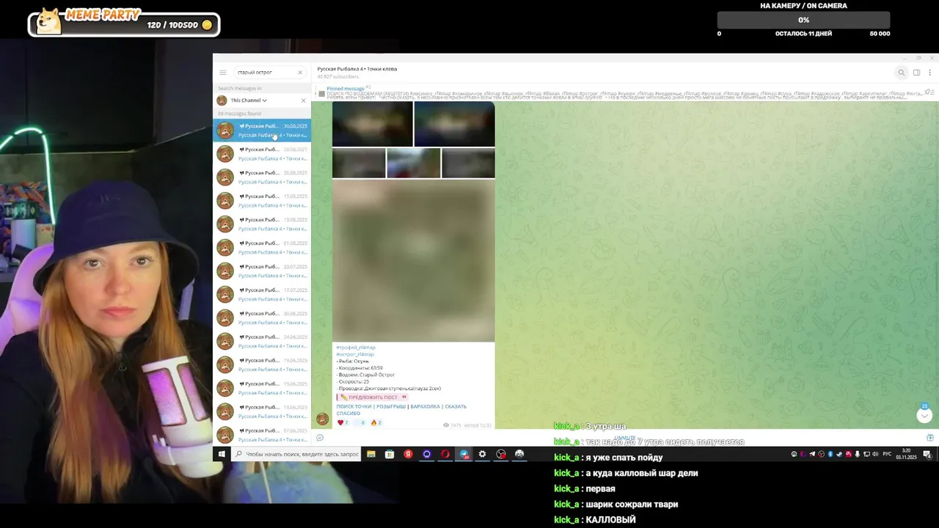Open Microsoft Store from the taskbar
Screen dimensions: 939x528
pos(390,454)
